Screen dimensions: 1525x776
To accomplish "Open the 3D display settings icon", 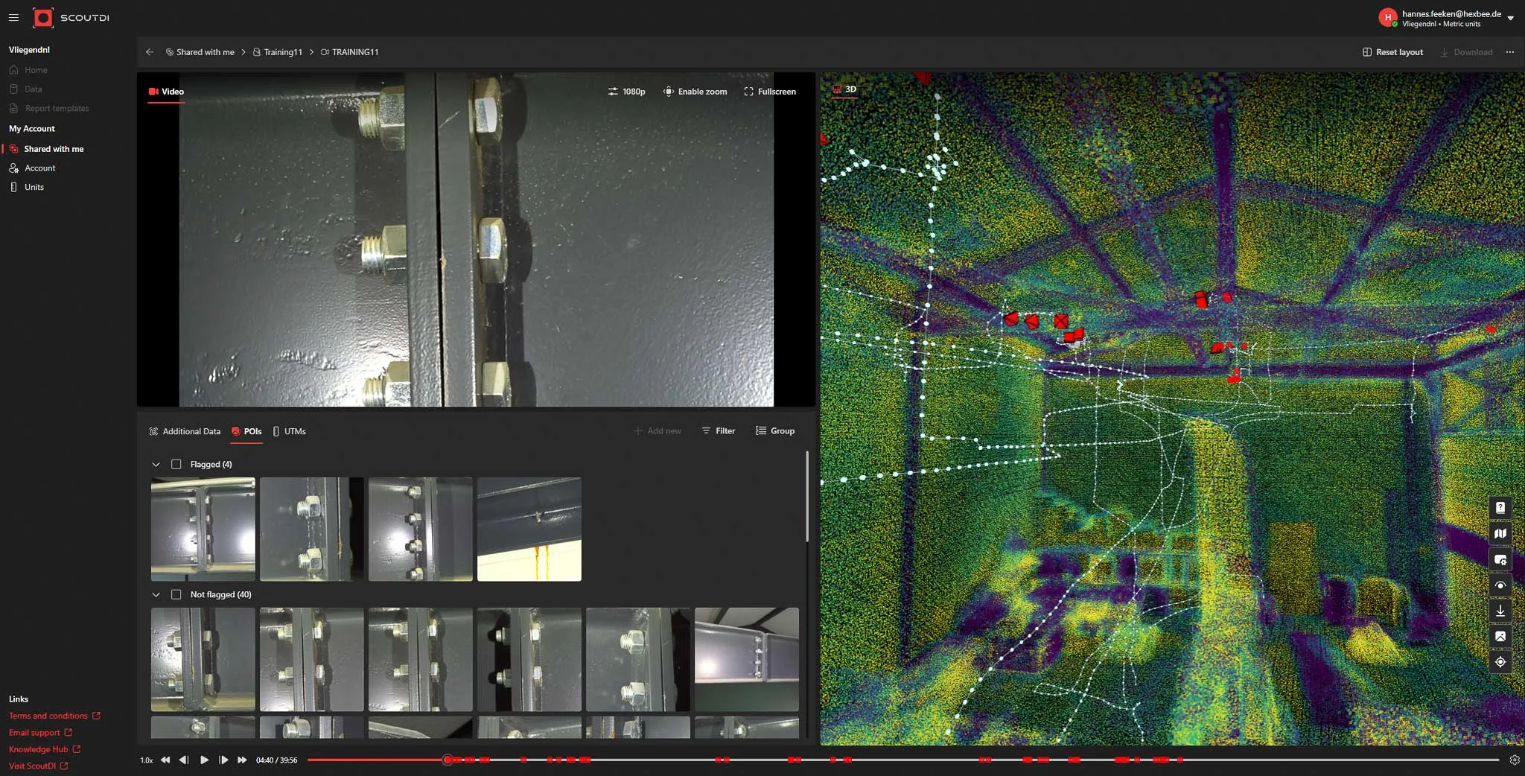I will point(1500,559).
